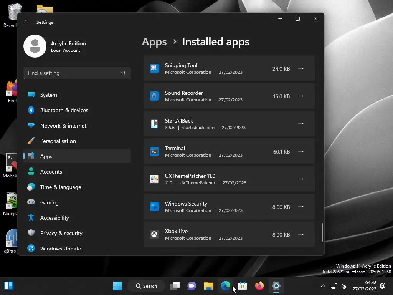Open more options for Windows Security
Image resolution: width=393 pixels, height=295 pixels.
coord(301,207)
